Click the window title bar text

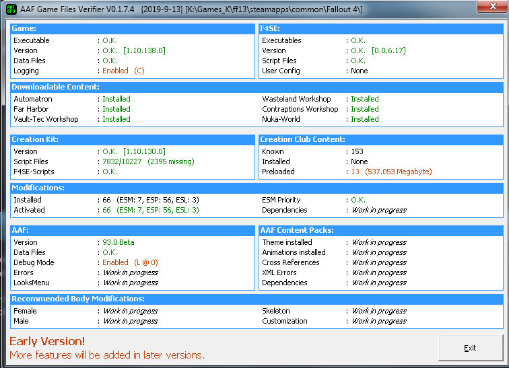[x=191, y=9]
